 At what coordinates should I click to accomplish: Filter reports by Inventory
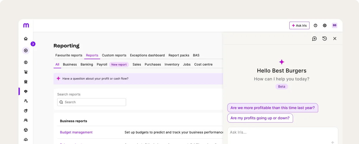tap(172, 64)
